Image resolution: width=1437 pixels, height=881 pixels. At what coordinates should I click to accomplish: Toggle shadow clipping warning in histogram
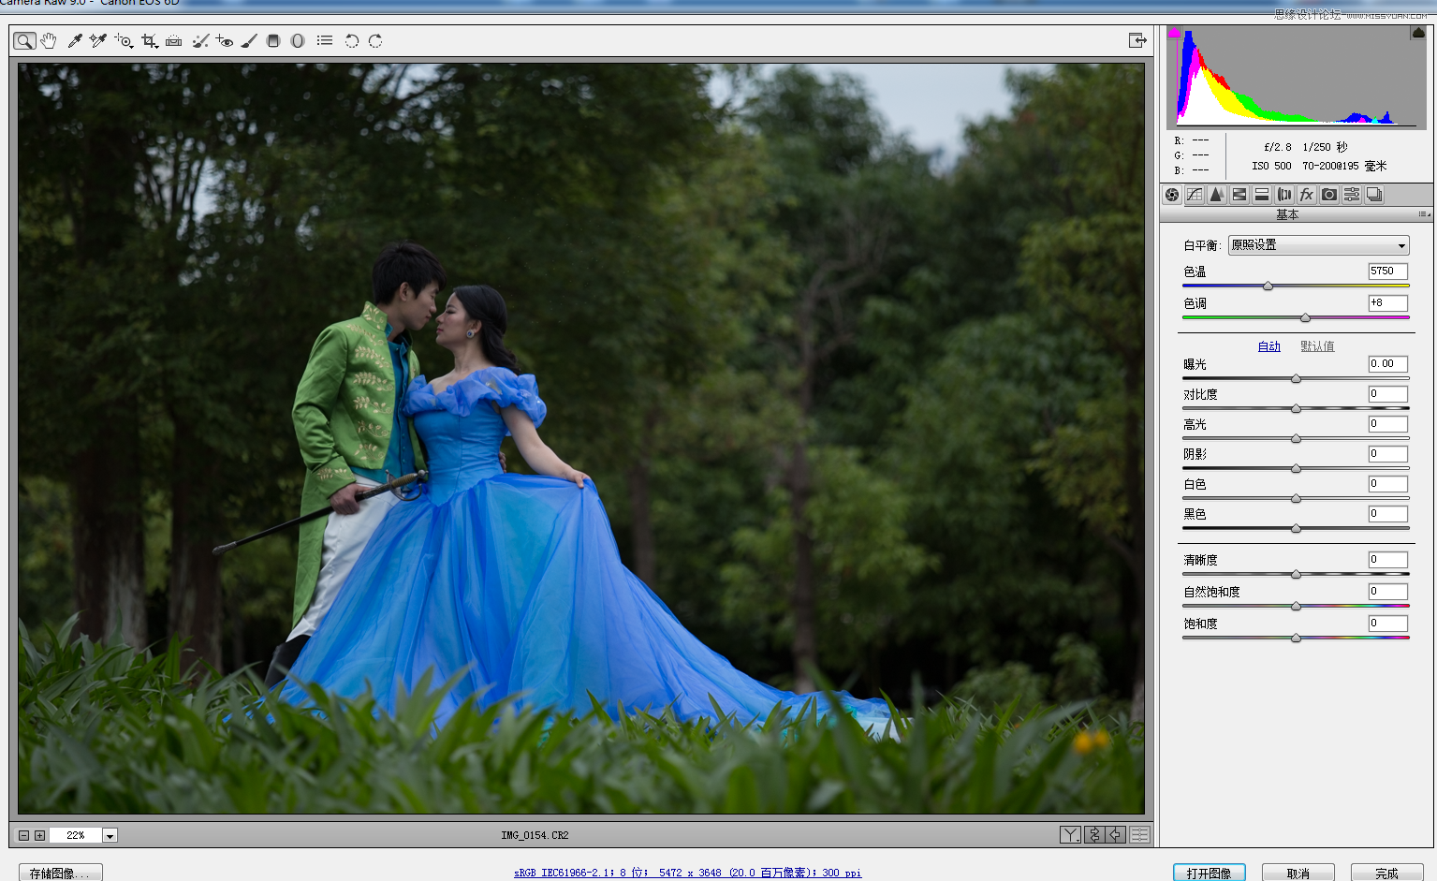pyautogui.click(x=1174, y=33)
